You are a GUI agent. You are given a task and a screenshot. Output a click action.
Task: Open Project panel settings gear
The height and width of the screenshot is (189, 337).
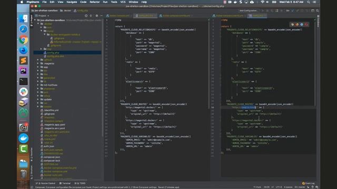97,16
